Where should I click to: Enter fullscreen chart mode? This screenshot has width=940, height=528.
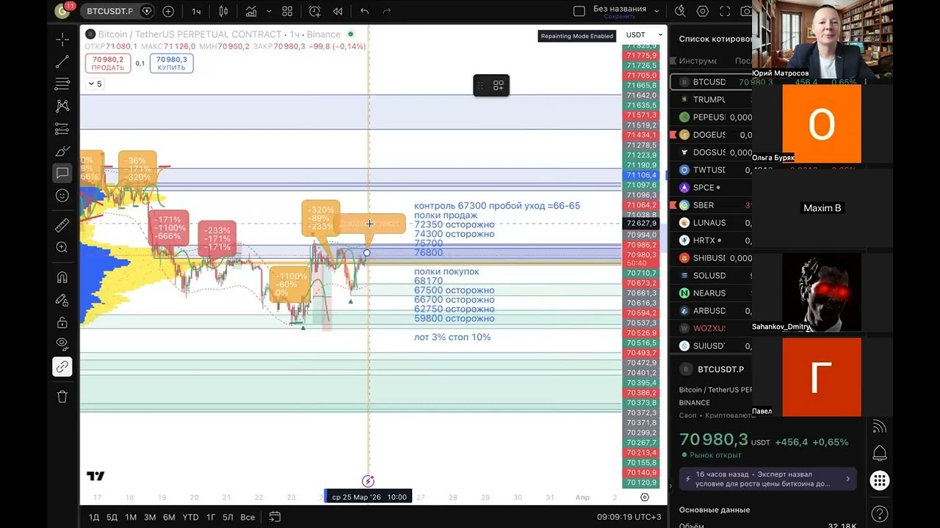726,11
